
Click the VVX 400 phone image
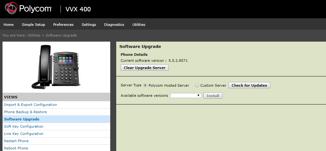point(56,67)
